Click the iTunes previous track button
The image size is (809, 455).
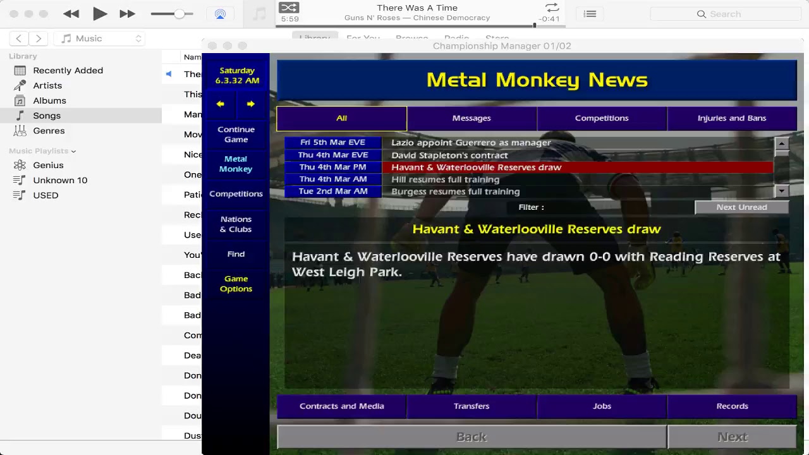coord(71,14)
